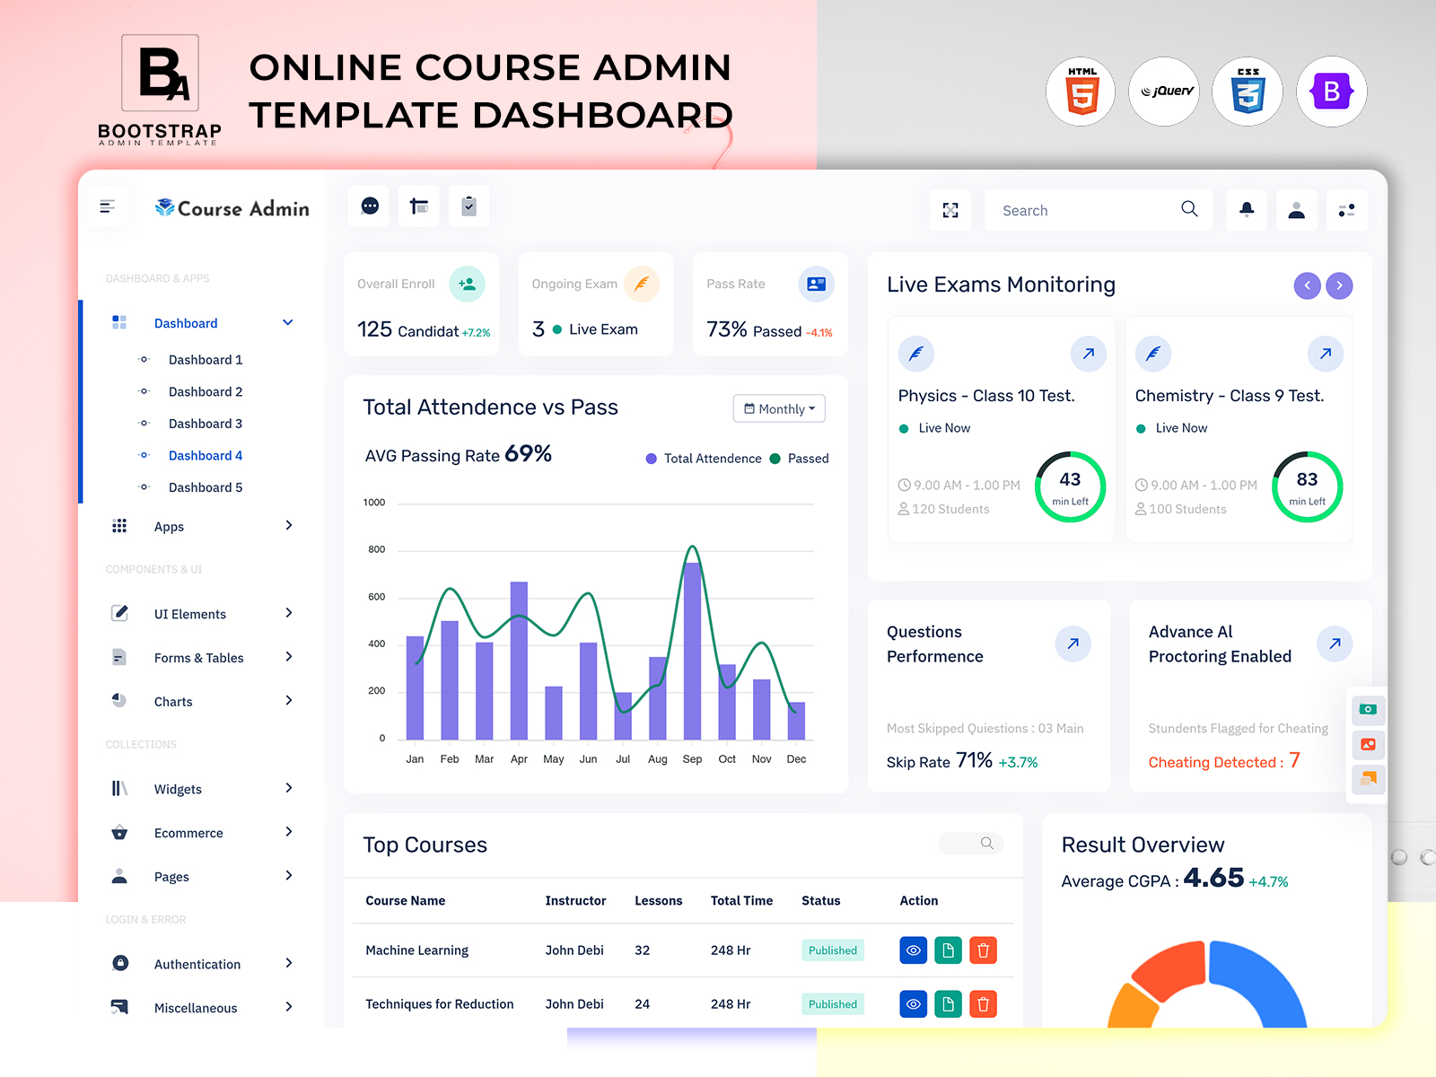Open notifications bell icon

point(1247,210)
